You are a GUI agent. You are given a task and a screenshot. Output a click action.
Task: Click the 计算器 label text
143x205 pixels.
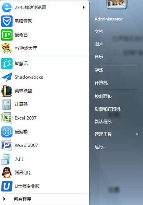[x=21, y=104]
